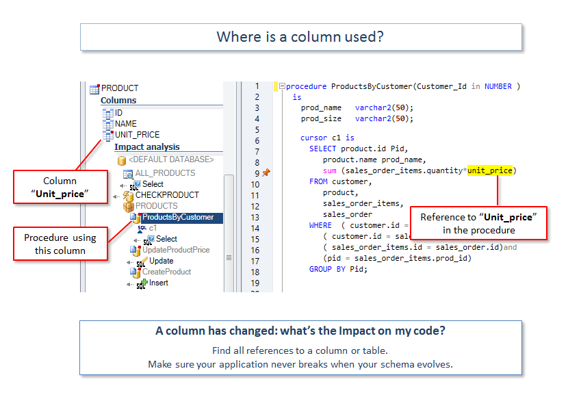Select the UNIT_PRICE column icon
The width and height of the screenshot is (568, 397).
(107, 136)
